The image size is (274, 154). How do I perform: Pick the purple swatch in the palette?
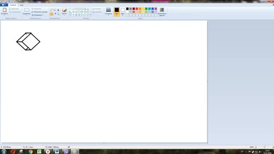pos(156,9)
